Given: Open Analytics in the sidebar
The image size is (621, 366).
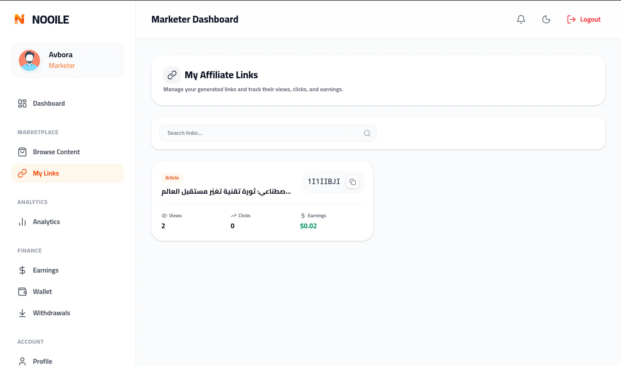Looking at the screenshot, I should coord(68,222).
